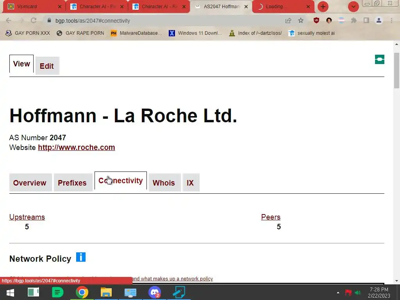
Task: Select the AS2047 Hoffmann browser tab
Action: click(221, 7)
